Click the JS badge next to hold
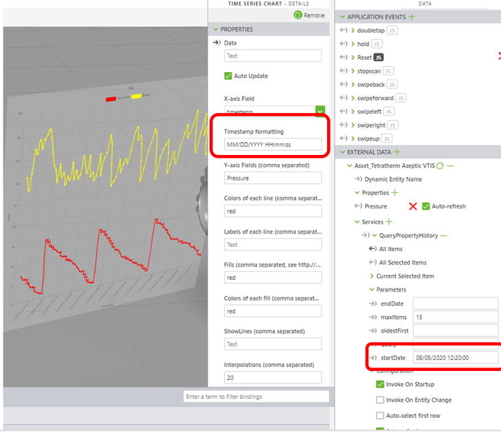This screenshot has height=432, width=501. [x=377, y=44]
